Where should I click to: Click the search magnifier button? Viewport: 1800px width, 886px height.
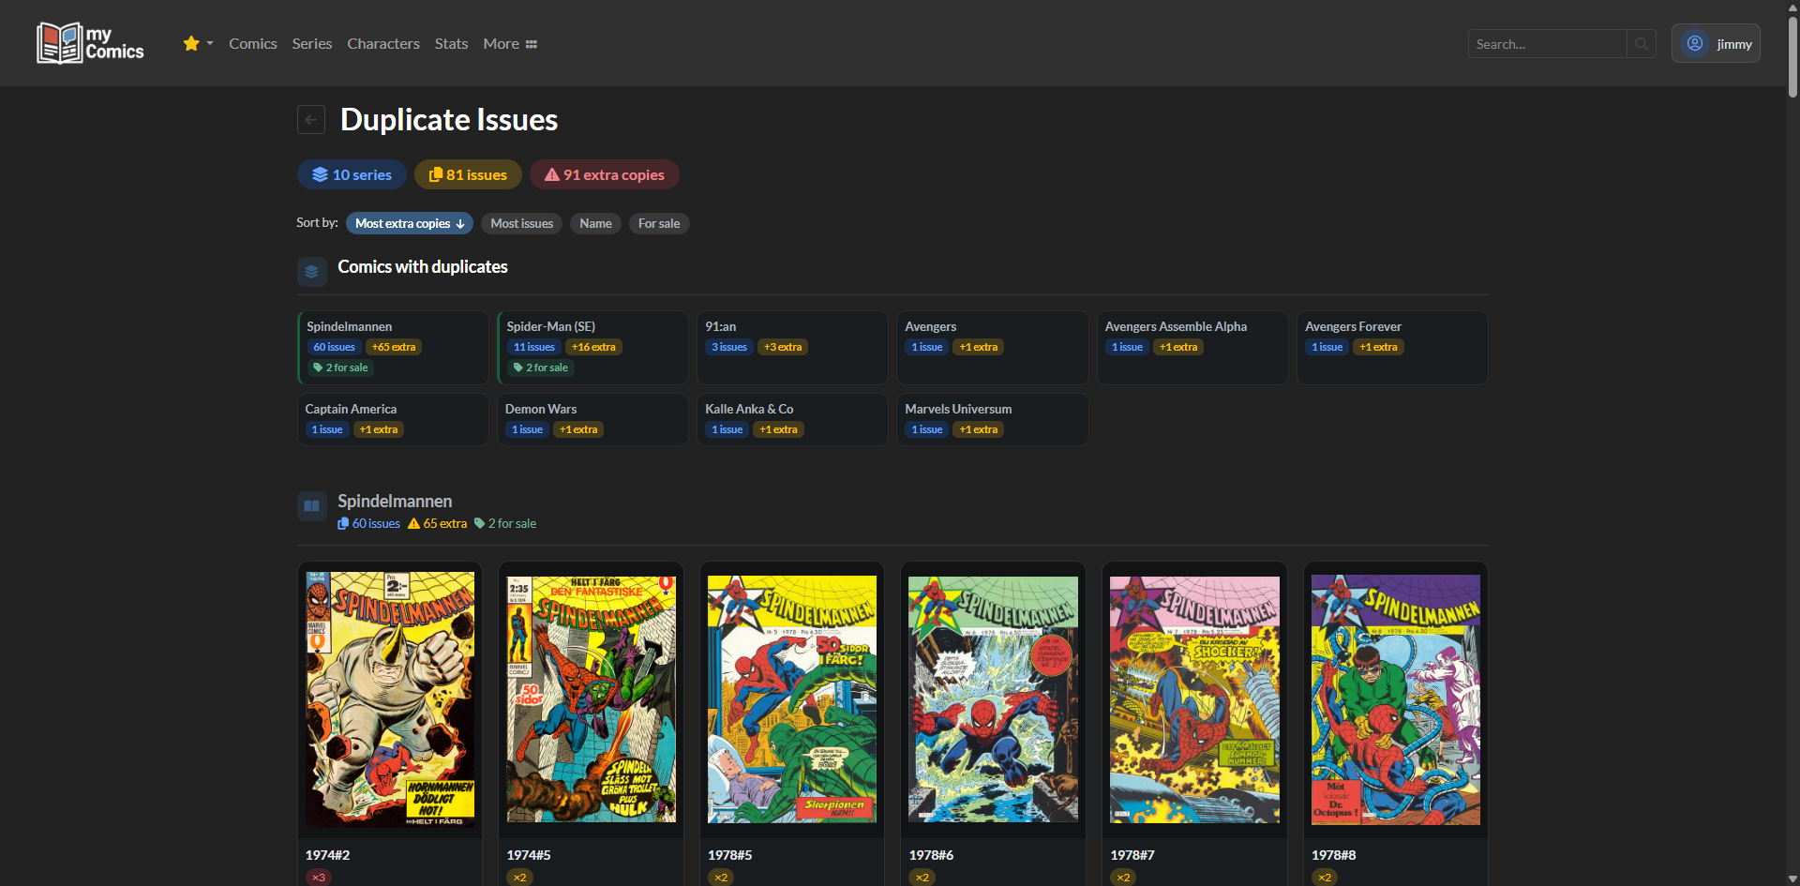coord(1642,44)
